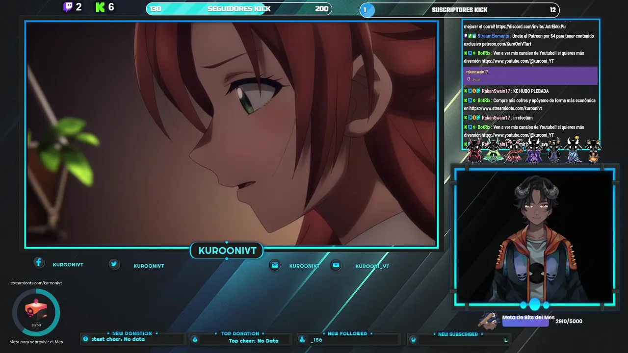Click KUROONI_YT text beside YouTube icon
Image resolution: width=628 pixels, height=353 pixels.
point(372,266)
